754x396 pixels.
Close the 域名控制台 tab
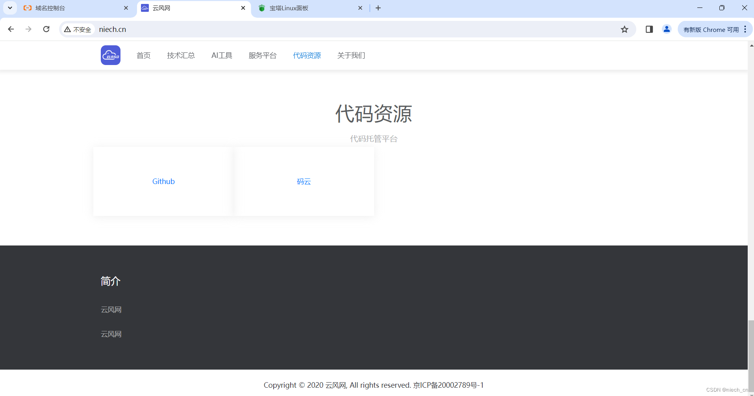(x=126, y=8)
